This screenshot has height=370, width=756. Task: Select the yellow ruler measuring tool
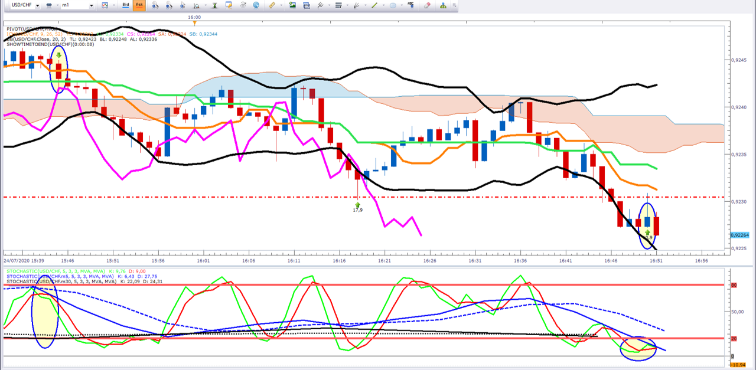point(272,5)
